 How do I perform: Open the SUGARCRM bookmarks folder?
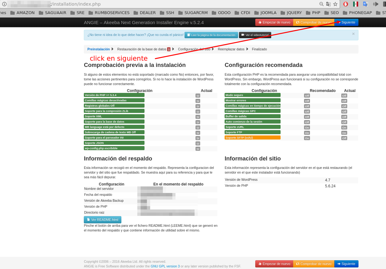click(x=193, y=13)
